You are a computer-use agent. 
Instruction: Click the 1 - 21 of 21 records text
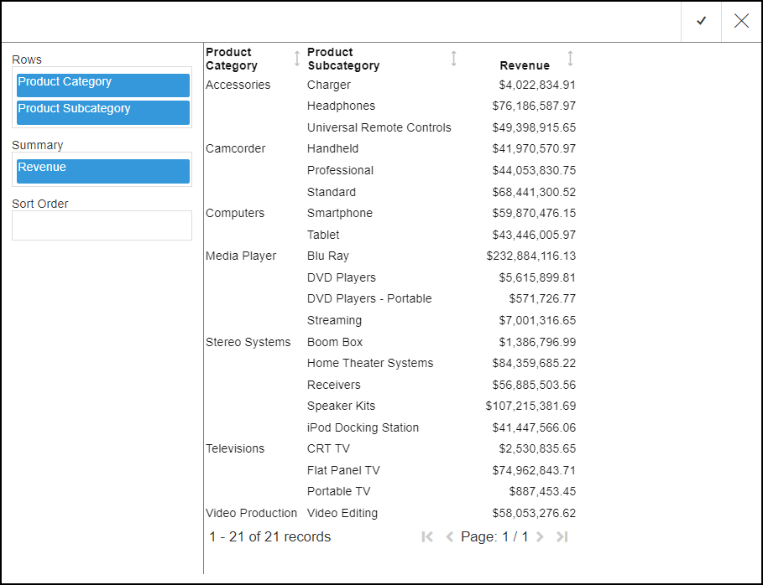coord(270,537)
